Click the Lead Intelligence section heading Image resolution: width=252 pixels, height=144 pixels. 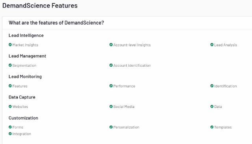(26, 35)
